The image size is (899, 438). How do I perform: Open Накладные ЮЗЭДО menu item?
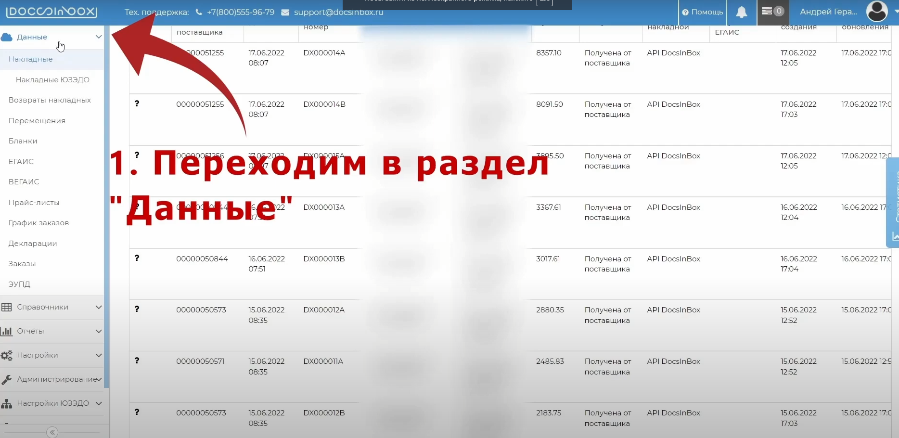coord(52,80)
